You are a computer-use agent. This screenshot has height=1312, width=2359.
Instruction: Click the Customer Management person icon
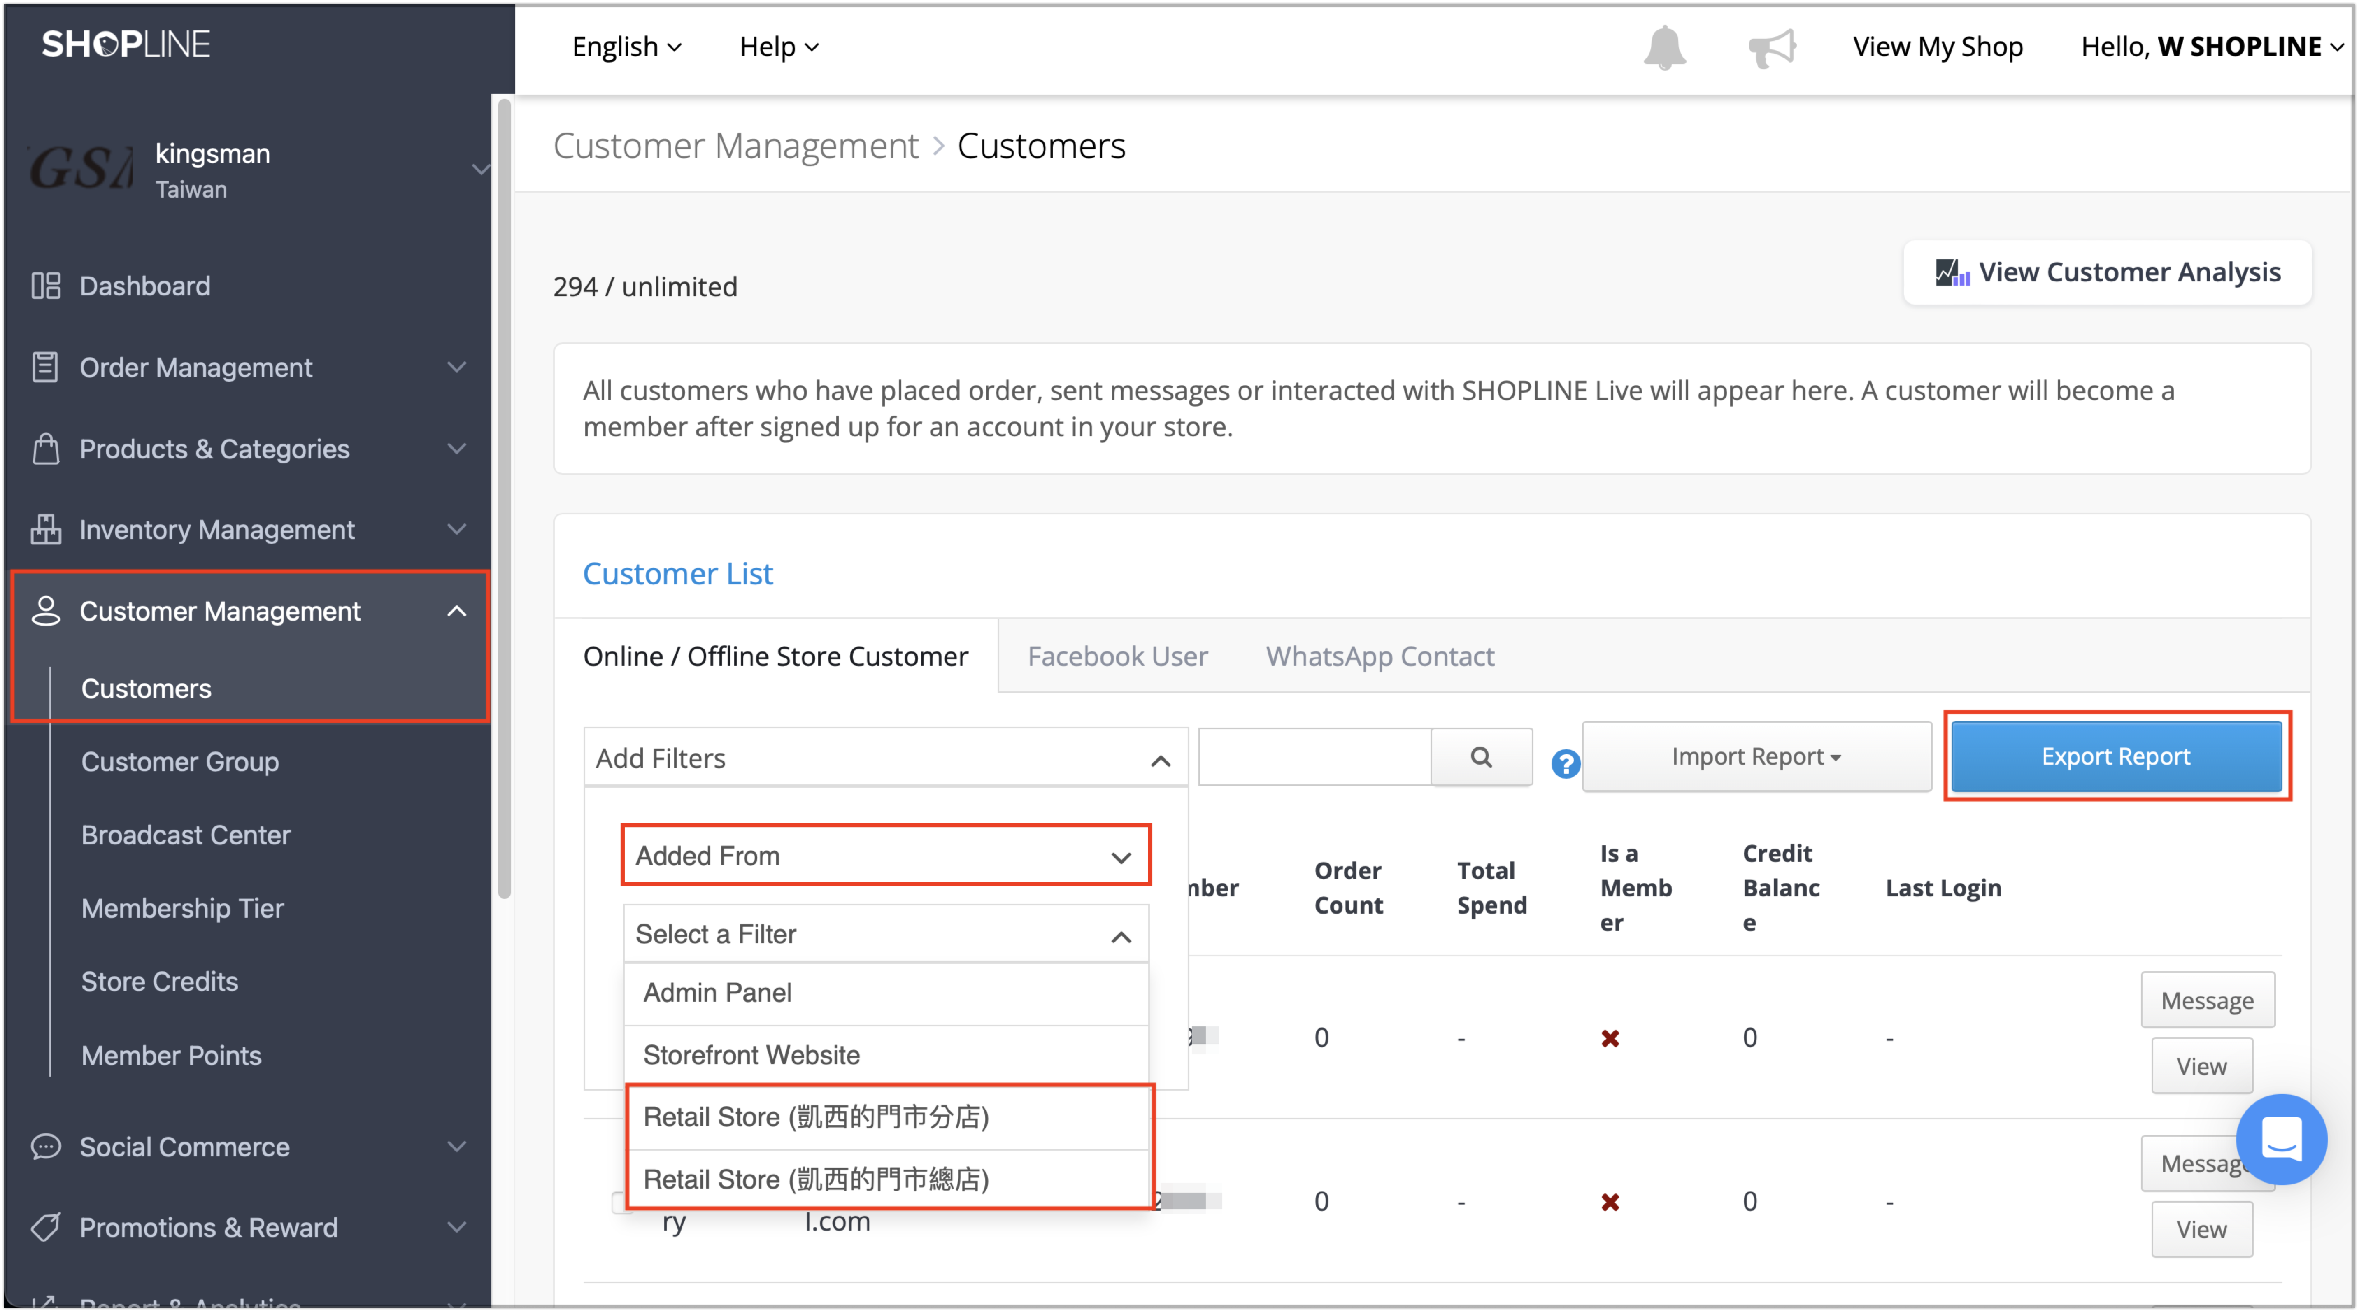pos(46,611)
